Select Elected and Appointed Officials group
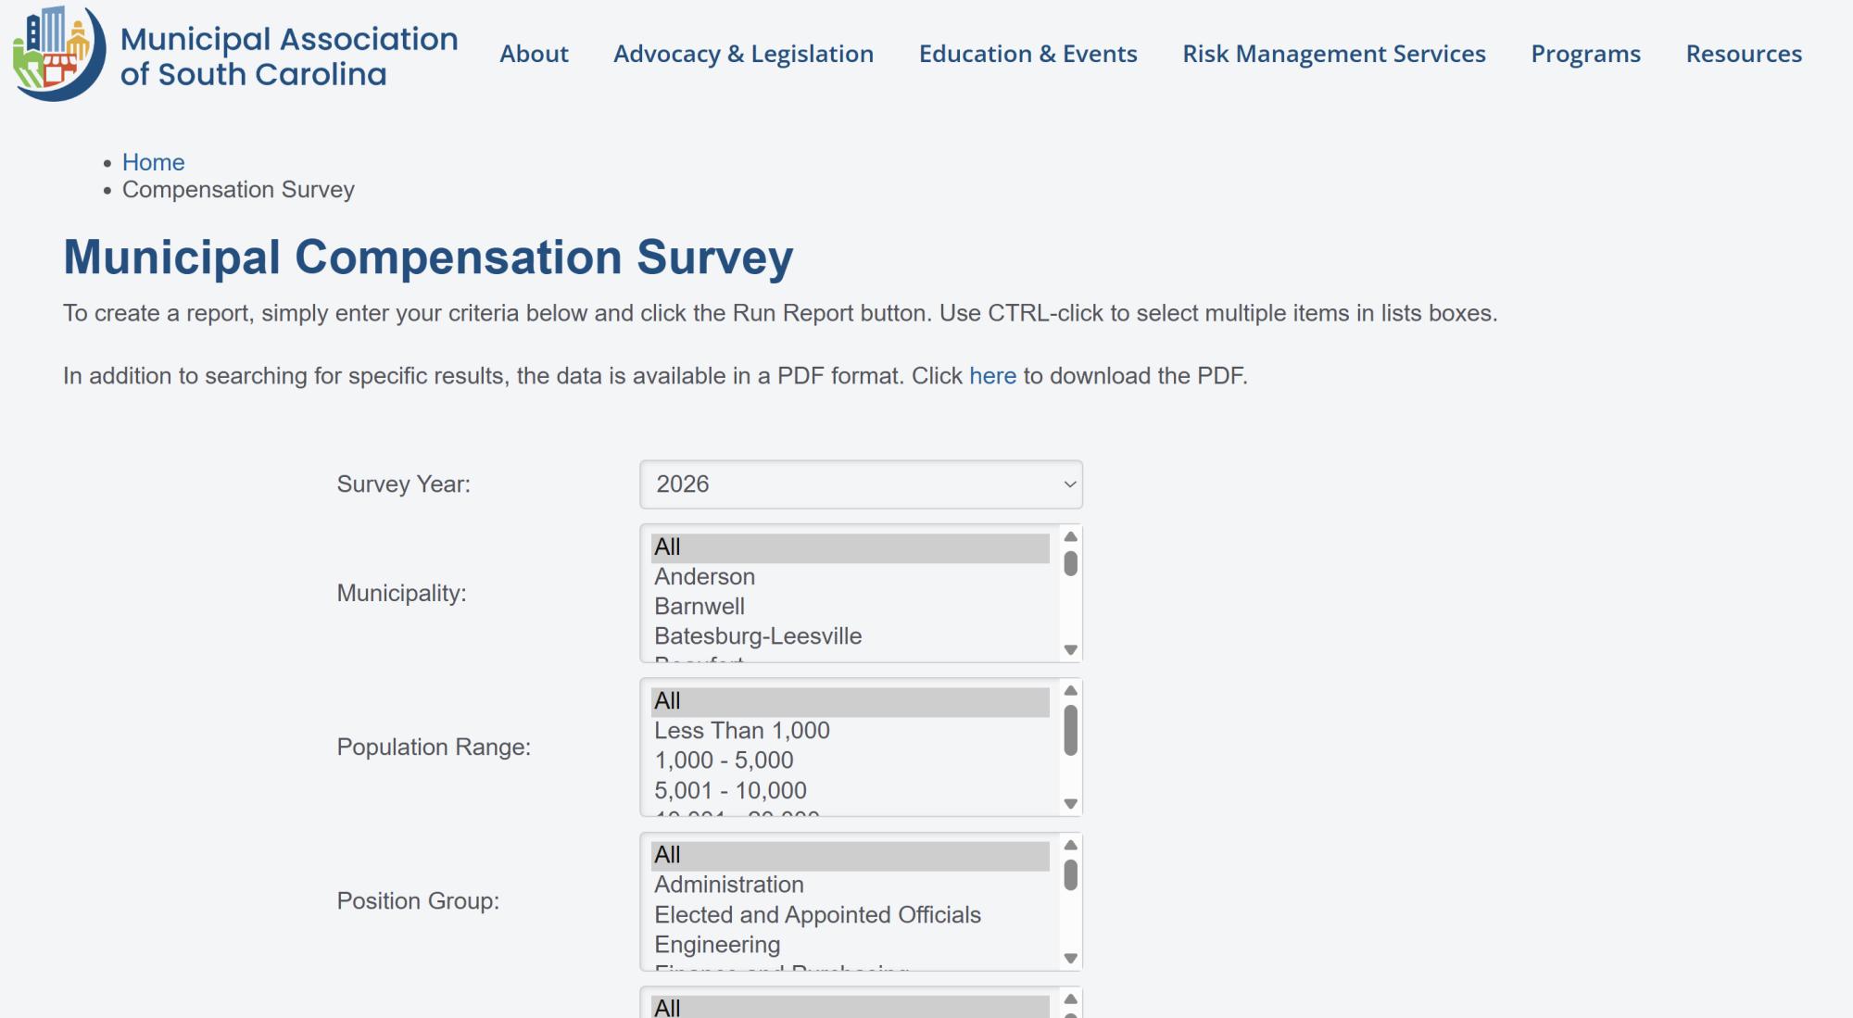Viewport: 1853px width, 1018px height. 850,915
